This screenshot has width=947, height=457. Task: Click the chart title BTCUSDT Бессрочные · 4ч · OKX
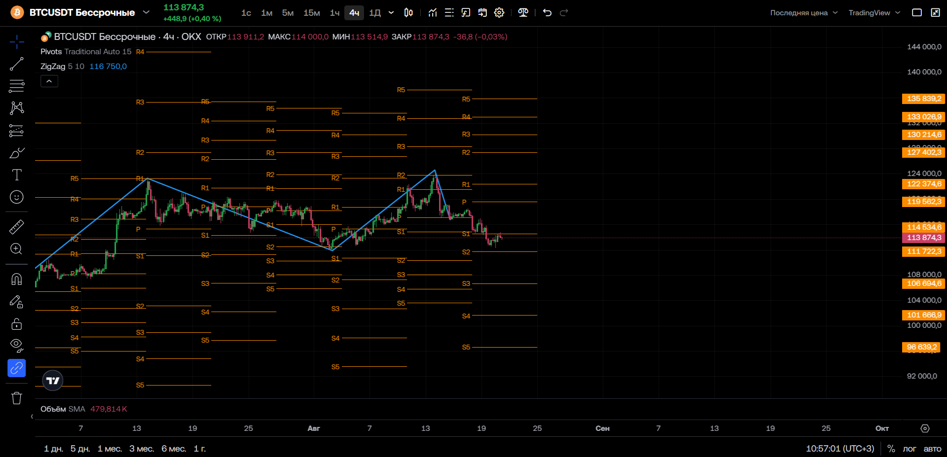[x=127, y=37]
